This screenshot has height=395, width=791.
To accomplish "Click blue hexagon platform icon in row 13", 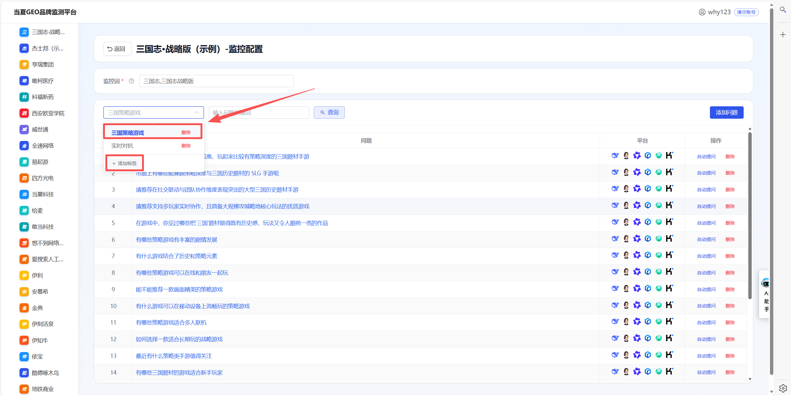I will (x=648, y=355).
